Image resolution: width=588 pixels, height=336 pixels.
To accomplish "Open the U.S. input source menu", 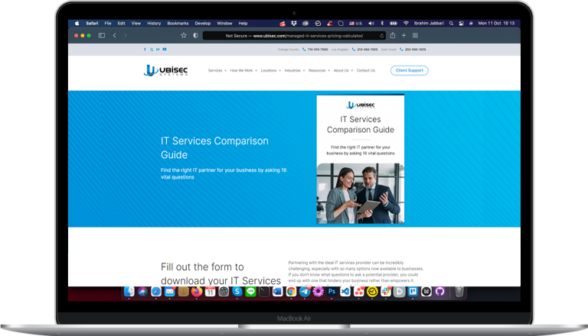I will 356,23.
